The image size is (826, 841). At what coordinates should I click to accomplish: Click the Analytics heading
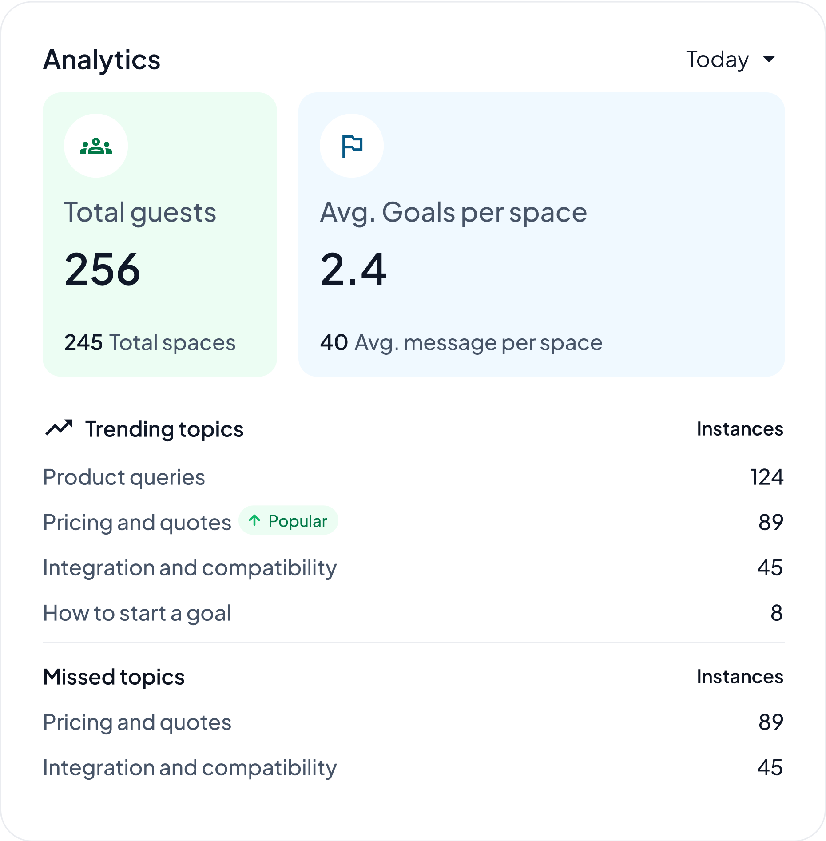[x=102, y=60]
